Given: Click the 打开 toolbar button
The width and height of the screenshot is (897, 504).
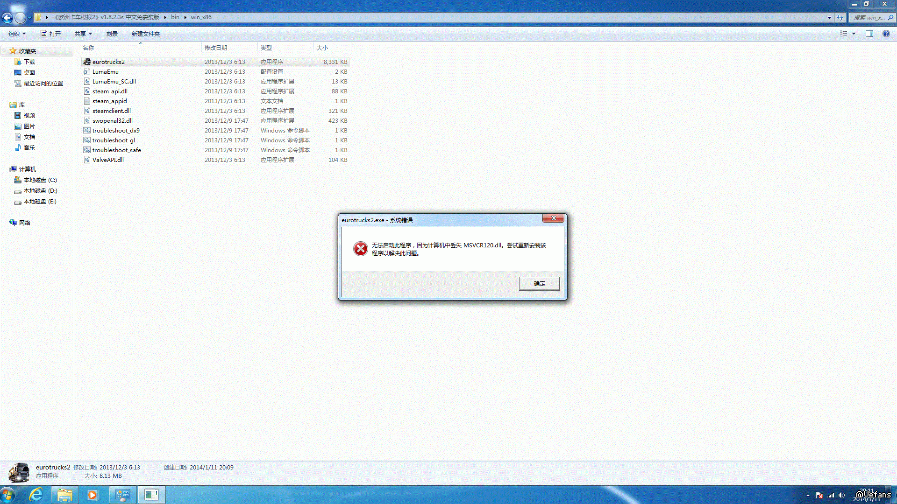Looking at the screenshot, I should [50, 34].
